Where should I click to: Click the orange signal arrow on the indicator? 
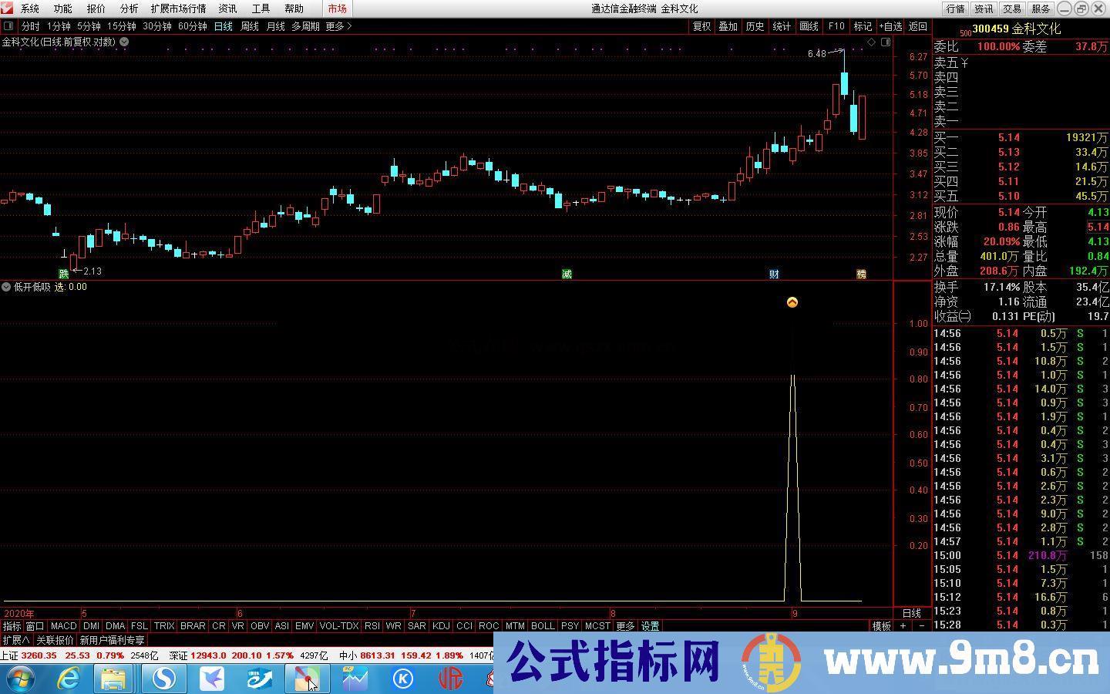point(792,302)
